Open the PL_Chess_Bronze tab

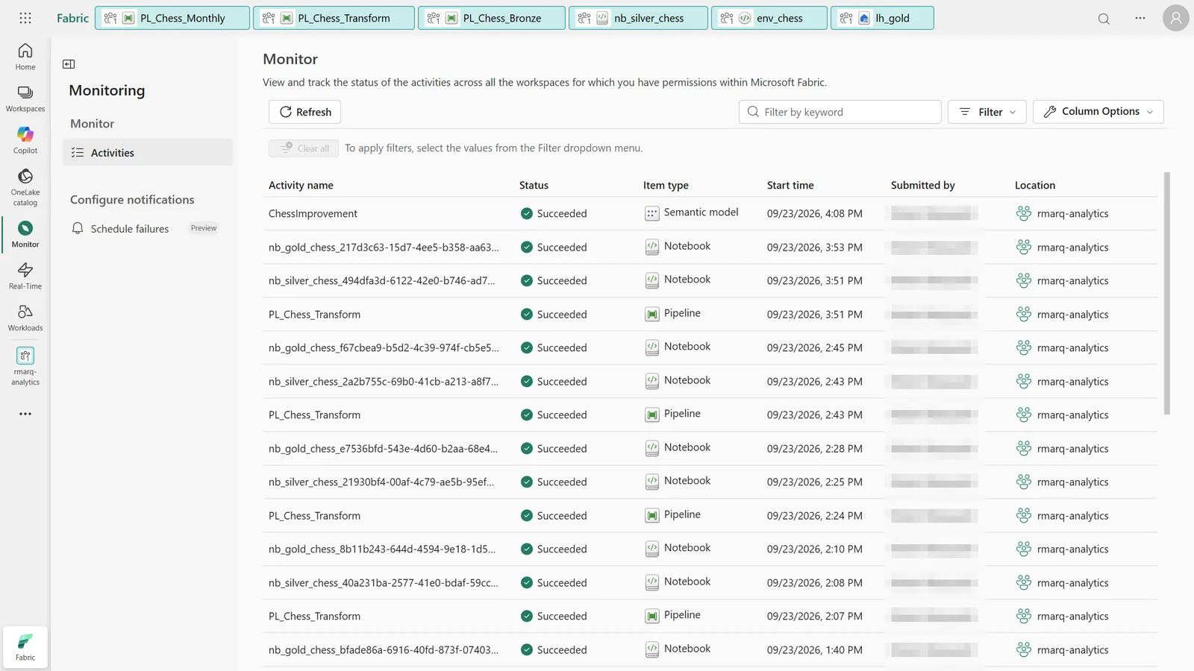[x=492, y=18]
